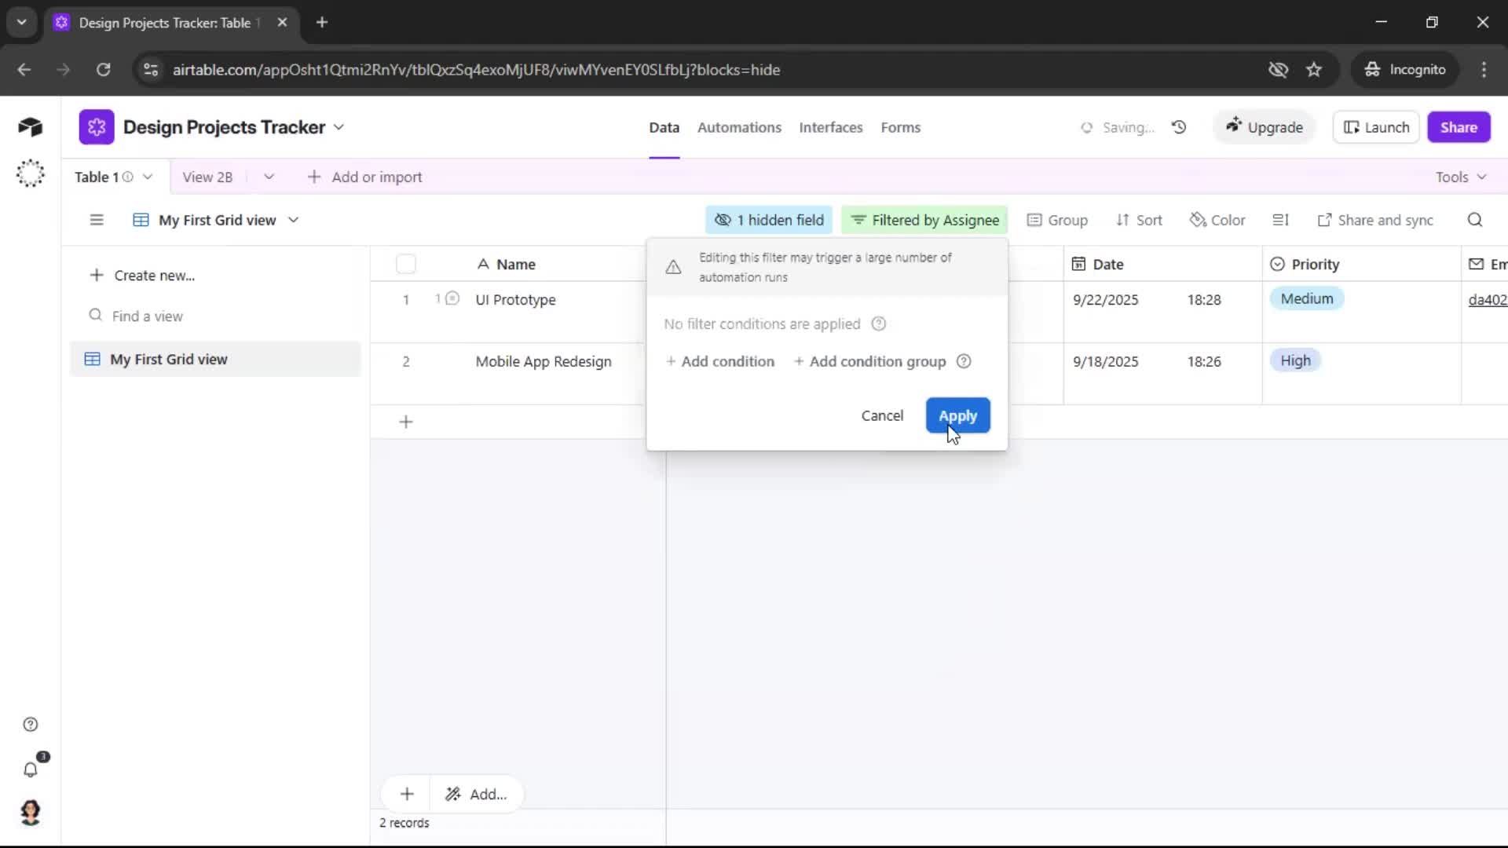The width and height of the screenshot is (1508, 848).
Task: Open the Sort toolbar option
Action: tap(1139, 221)
